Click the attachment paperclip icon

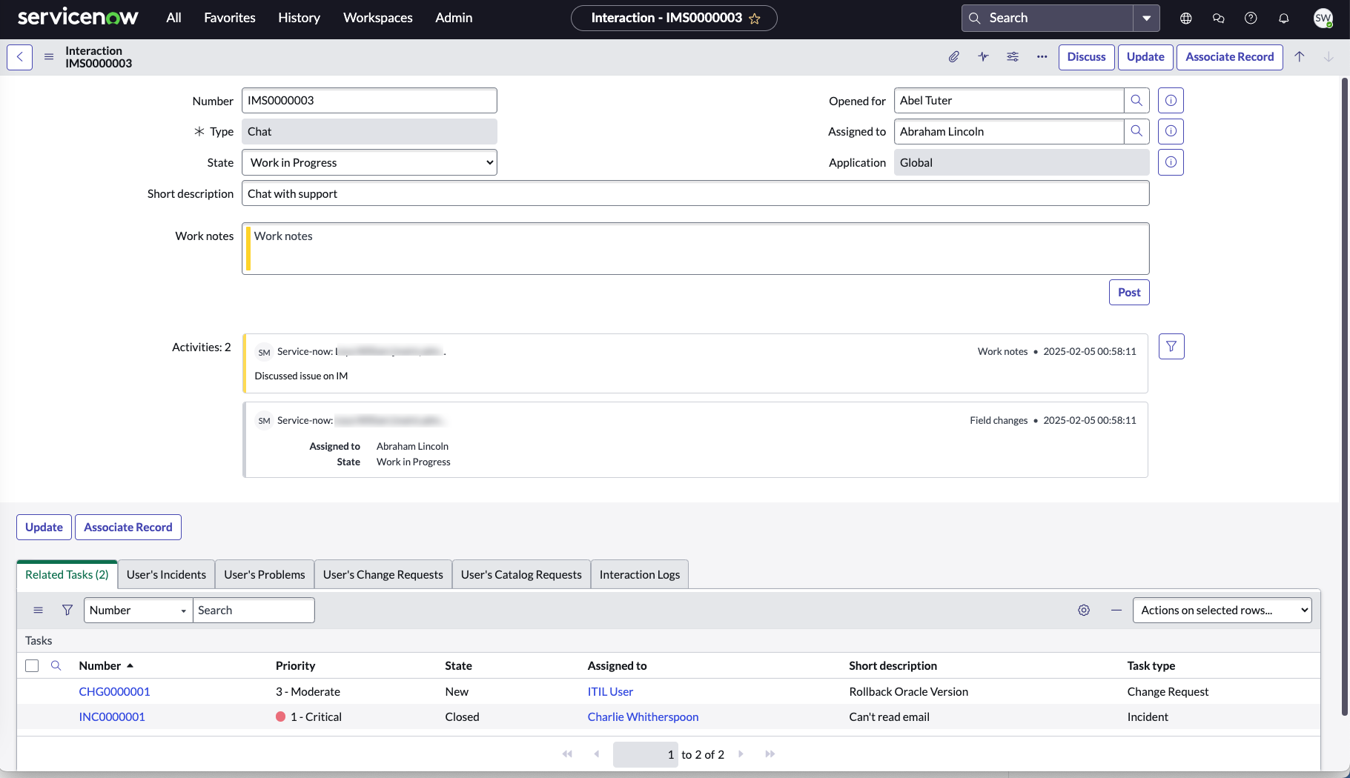(x=954, y=57)
